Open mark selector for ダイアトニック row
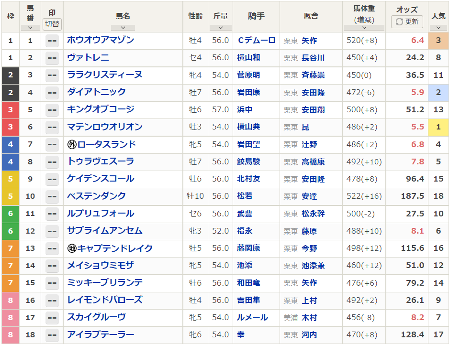The image size is (449, 344). [x=52, y=93]
